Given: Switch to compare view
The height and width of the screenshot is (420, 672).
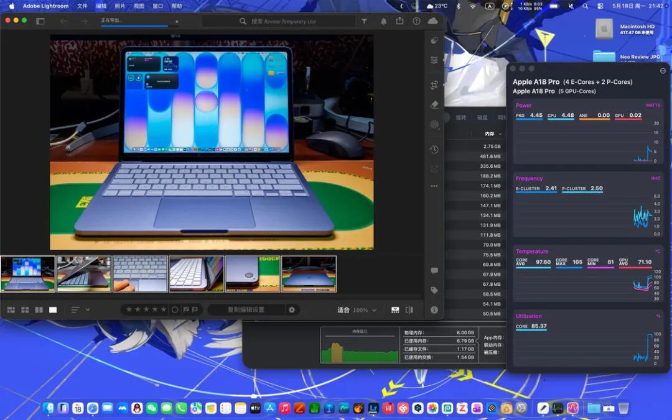Looking at the screenshot, I should pos(39,310).
